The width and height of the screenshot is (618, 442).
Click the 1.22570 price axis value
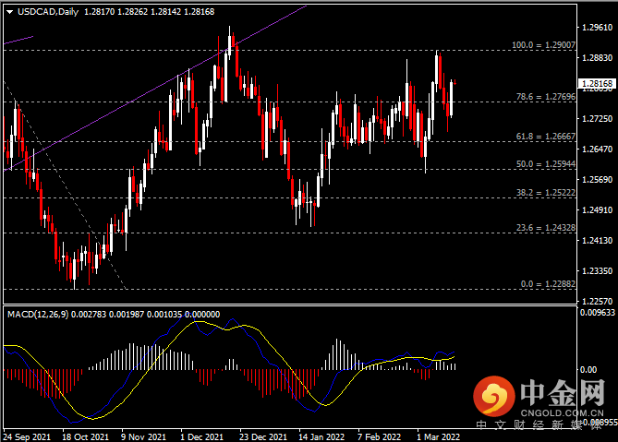click(597, 301)
